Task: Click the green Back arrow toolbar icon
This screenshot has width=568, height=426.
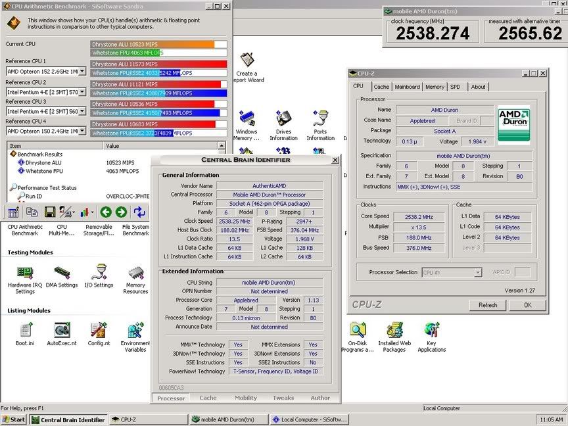Action: [x=106, y=212]
